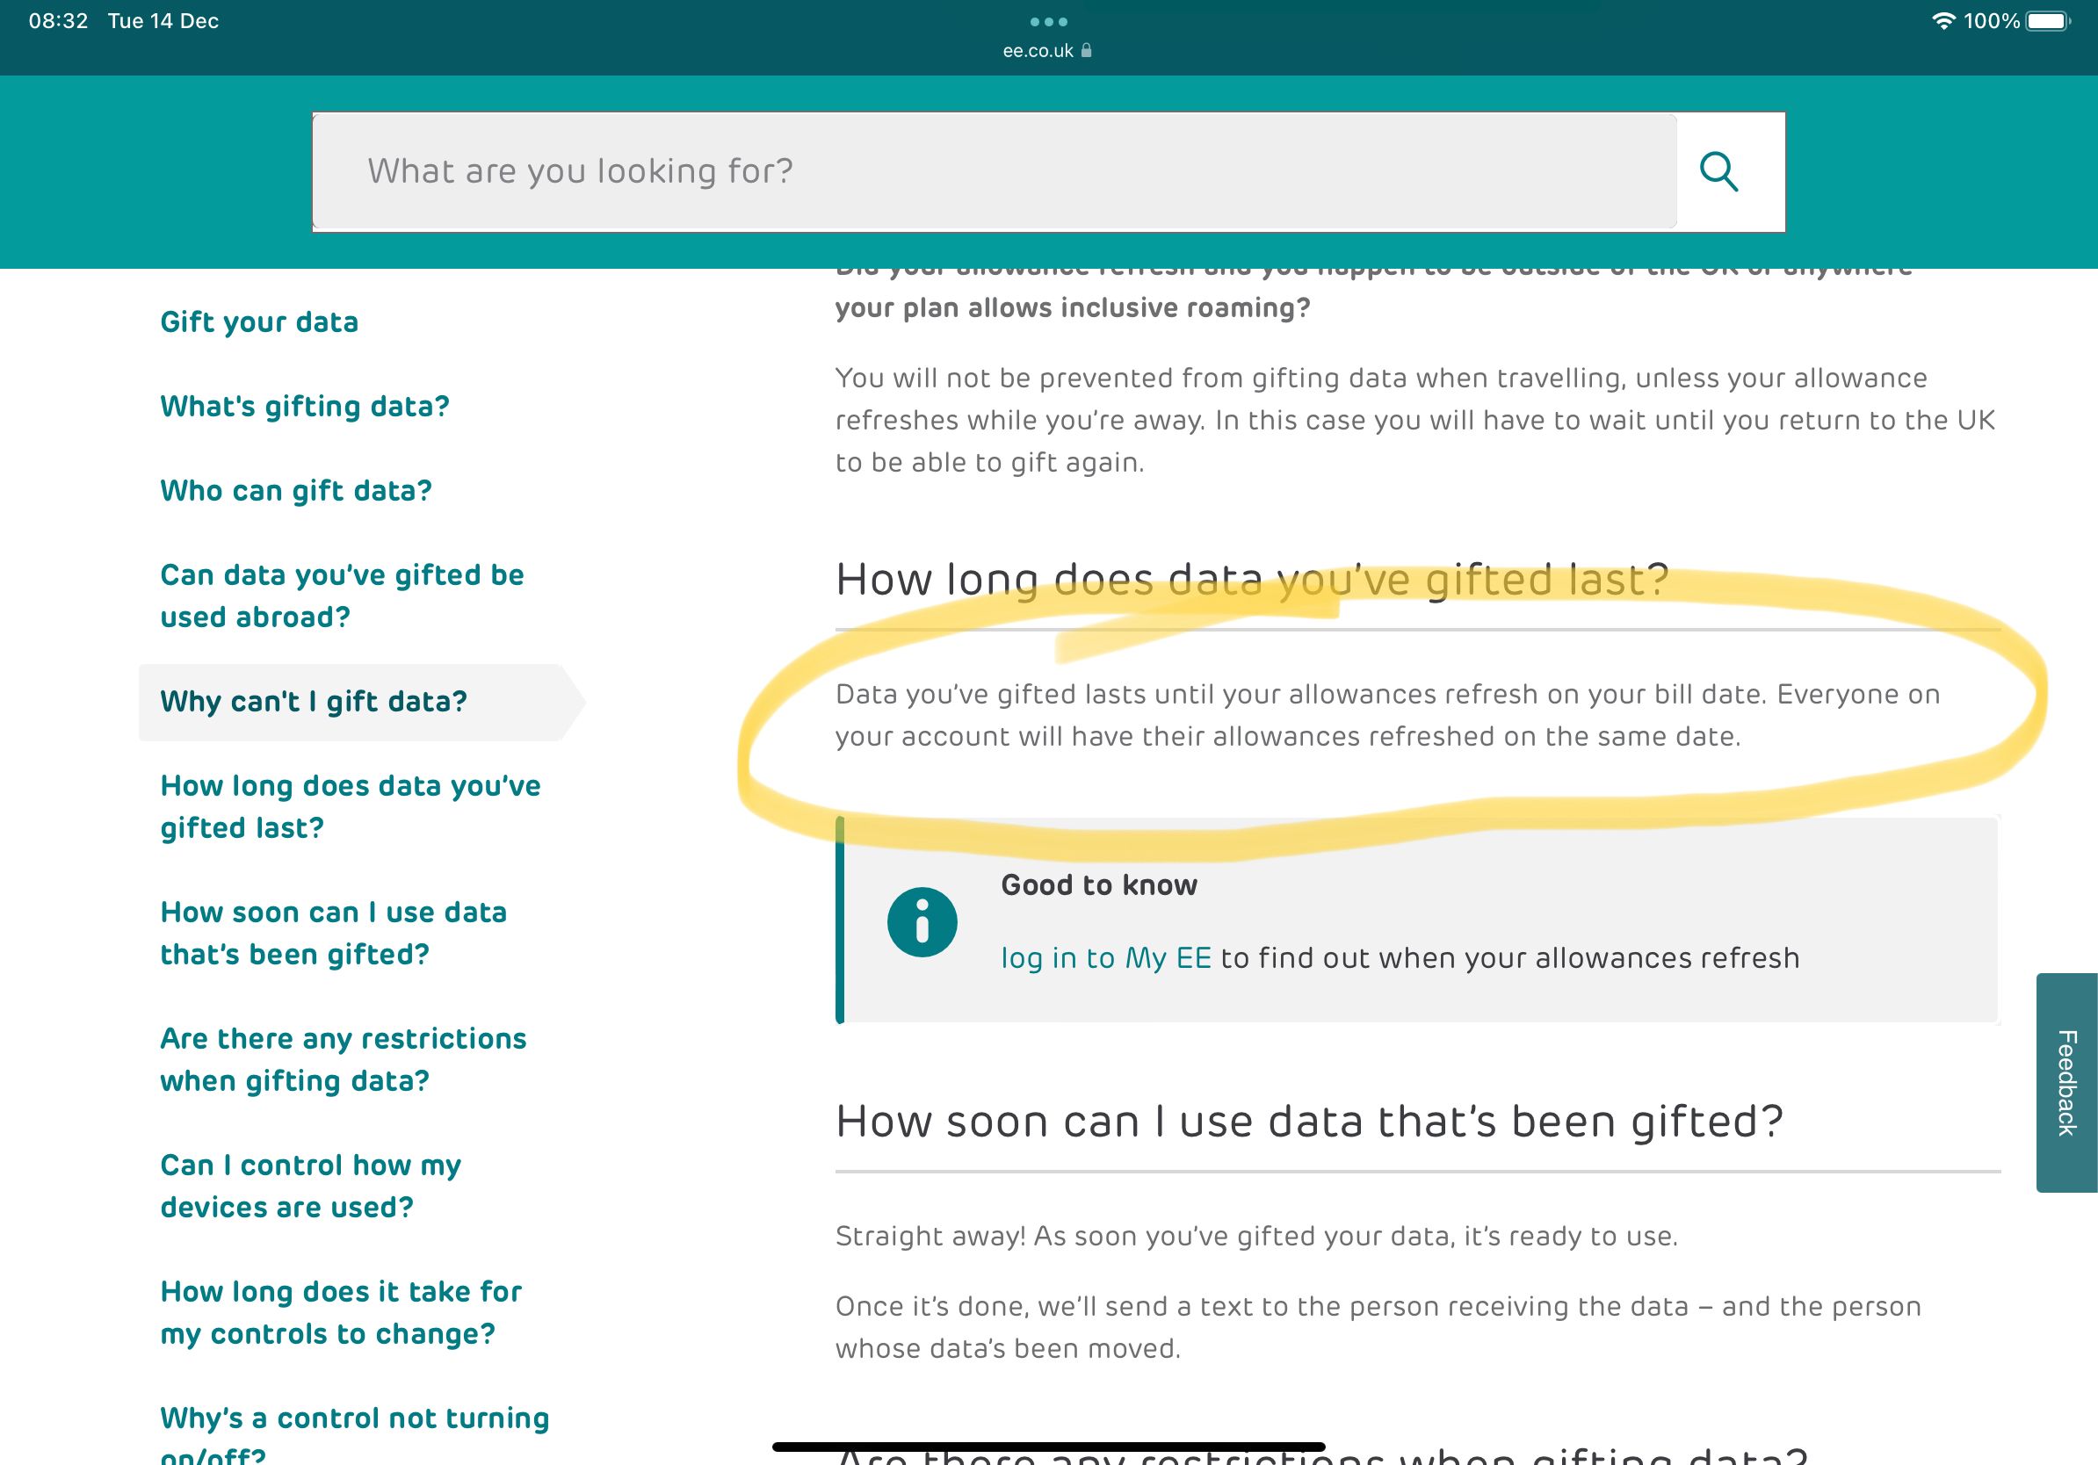The width and height of the screenshot is (2098, 1465).
Task: Go to 'What's gifting data?' section
Action: [304, 407]
